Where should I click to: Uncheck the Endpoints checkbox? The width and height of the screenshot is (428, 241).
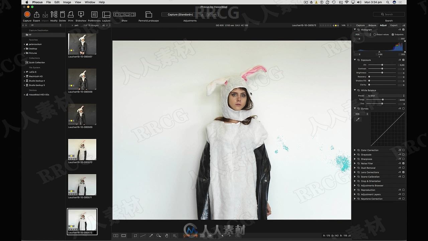tap(393, 34)
